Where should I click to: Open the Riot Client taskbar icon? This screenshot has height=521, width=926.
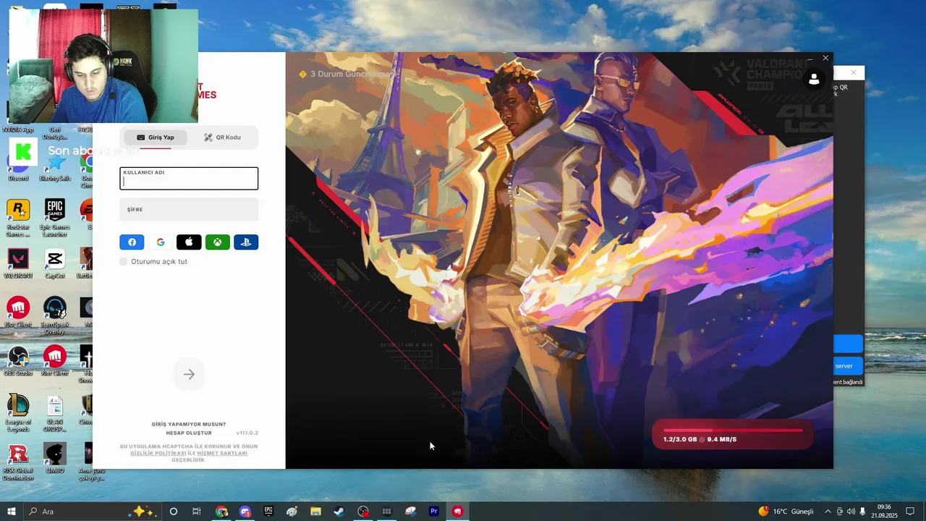[x=457, y=512]
